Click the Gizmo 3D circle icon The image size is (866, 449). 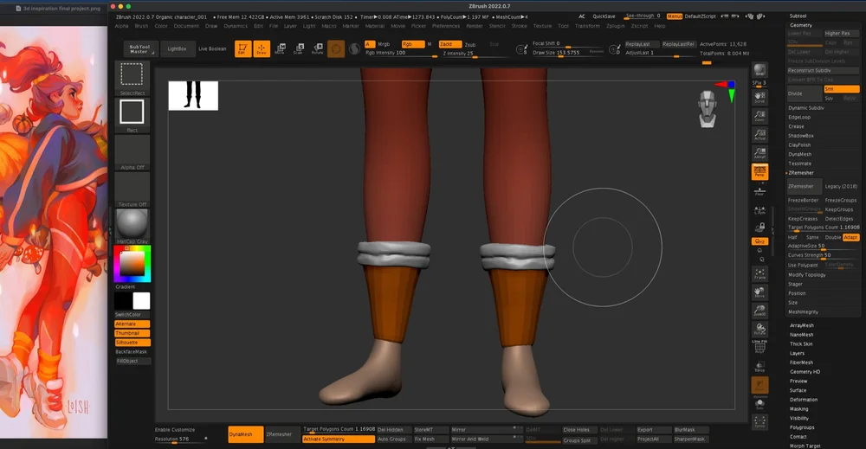(336, 48)
